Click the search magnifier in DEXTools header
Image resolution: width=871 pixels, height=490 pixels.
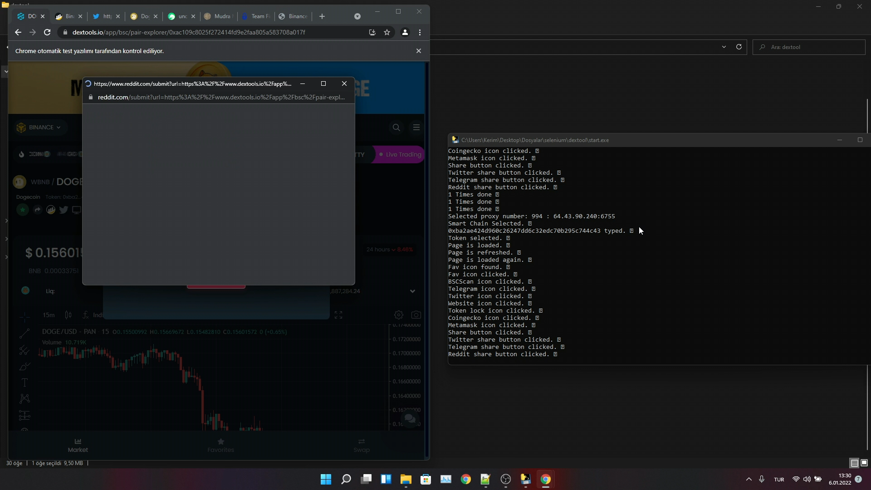396,127
